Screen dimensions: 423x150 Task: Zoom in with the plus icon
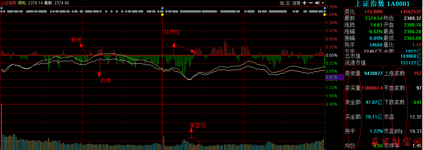pyautogui.click(x=304, y=3)
